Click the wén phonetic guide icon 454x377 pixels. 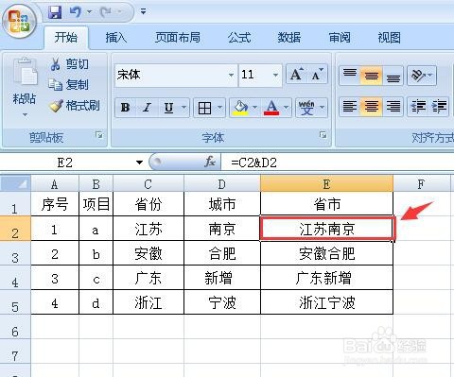(x=306, y=108)
